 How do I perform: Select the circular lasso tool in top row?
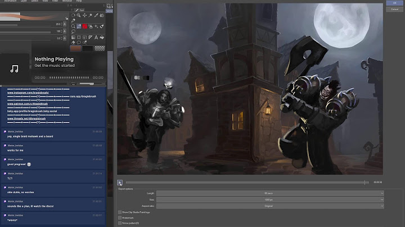[73, 15]
